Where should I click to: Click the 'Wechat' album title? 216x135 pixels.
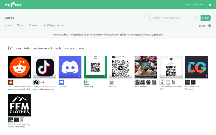(113, 87)
